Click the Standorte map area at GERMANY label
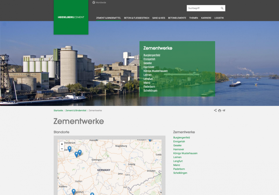Viewport: 279px width, 195px height. click(x=104, y=170)
